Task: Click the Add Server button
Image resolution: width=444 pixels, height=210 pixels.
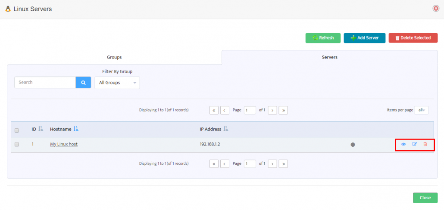Action: 364,38
